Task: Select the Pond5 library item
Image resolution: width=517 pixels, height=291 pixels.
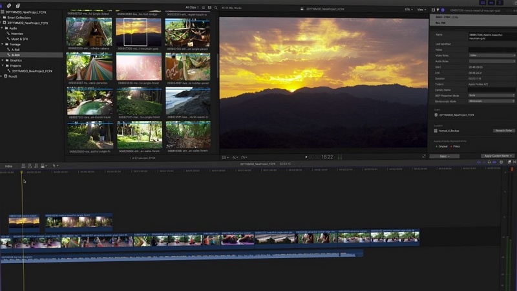Action: (12, 76)
